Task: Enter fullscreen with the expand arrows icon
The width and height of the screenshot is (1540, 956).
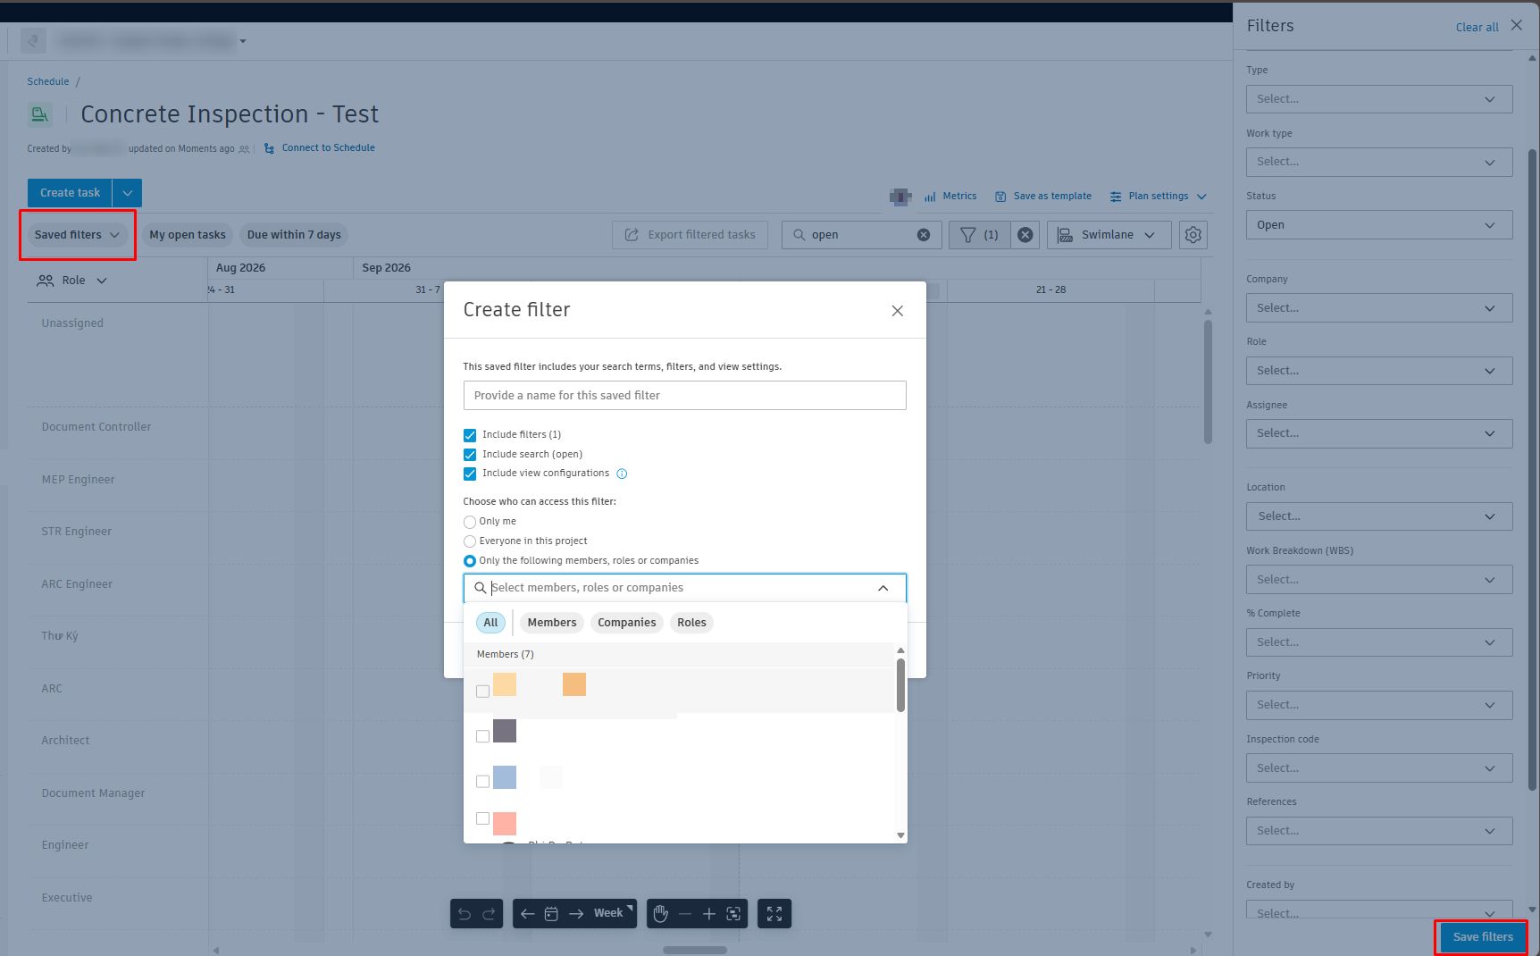Action: (774, 913)
